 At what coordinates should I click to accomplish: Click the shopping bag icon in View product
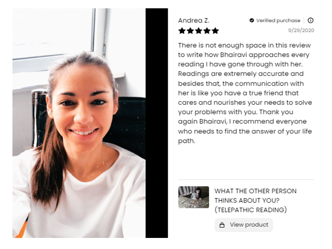222,225
